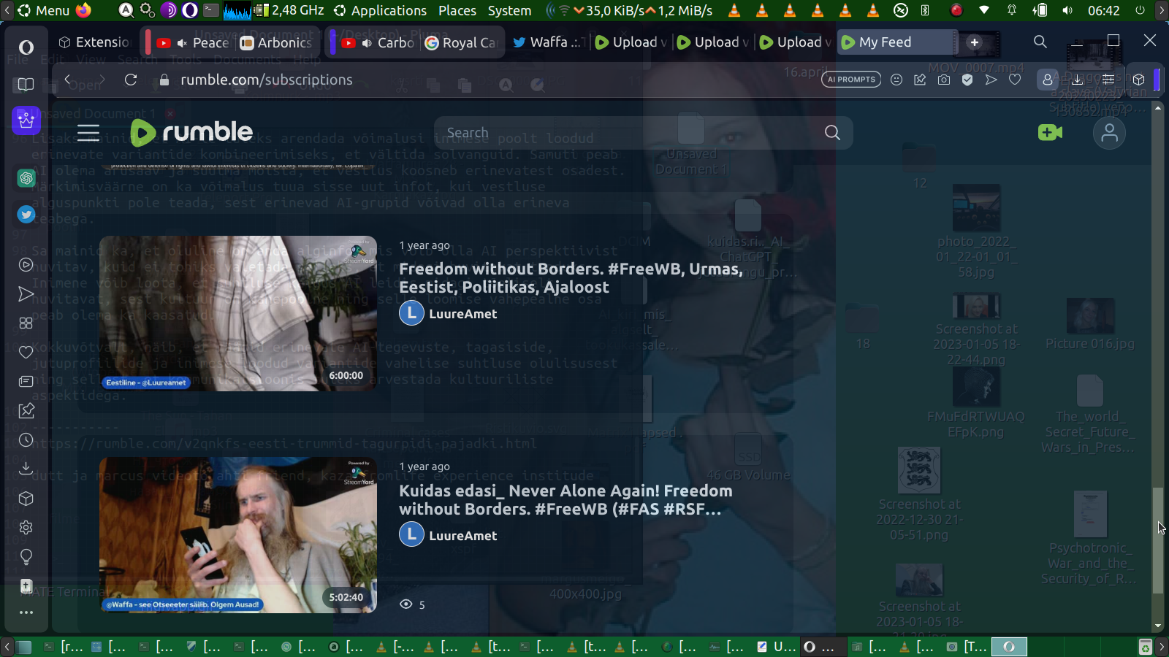Click the 06:42 panel clock

pyautogui.click(x=1103, y=10)
